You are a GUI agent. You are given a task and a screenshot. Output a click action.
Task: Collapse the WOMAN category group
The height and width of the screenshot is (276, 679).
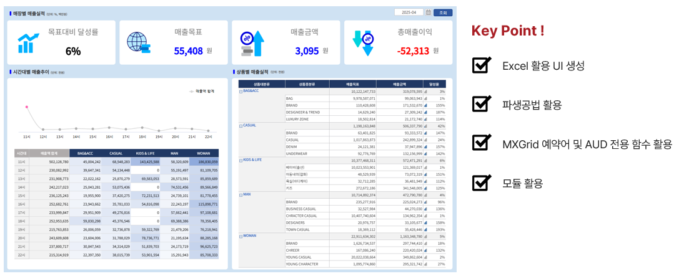[x=240, y=236]
